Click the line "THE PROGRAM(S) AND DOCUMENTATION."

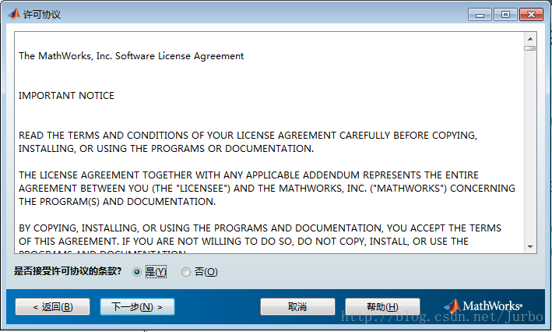pyautogui.click(x=118, y=202)
